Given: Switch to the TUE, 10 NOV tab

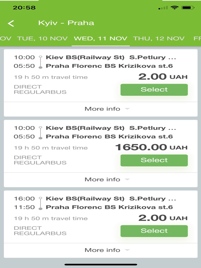Looking at the screenshot, I should [42, 38].
